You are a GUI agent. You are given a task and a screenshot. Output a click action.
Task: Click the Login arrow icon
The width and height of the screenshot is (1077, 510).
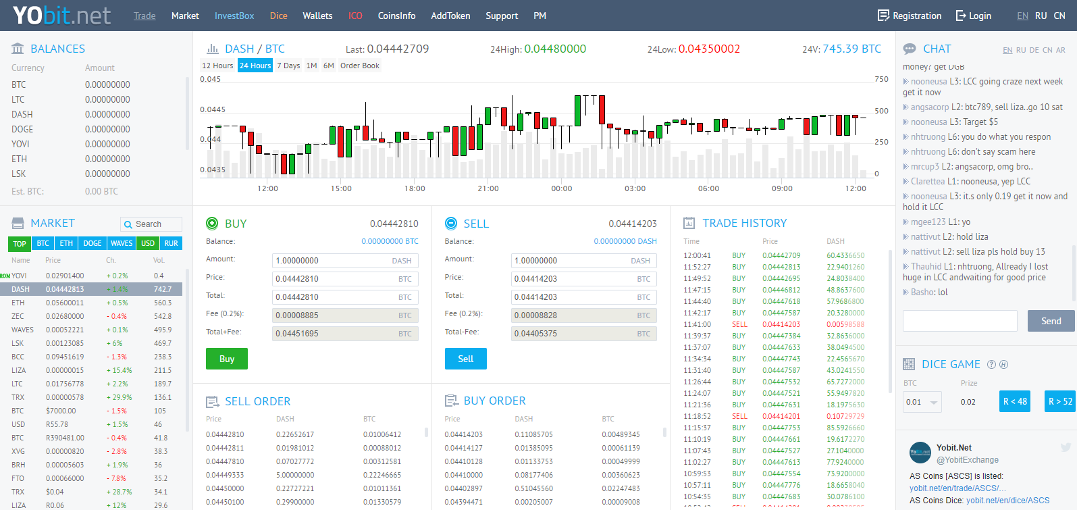[x=961, y=16]
